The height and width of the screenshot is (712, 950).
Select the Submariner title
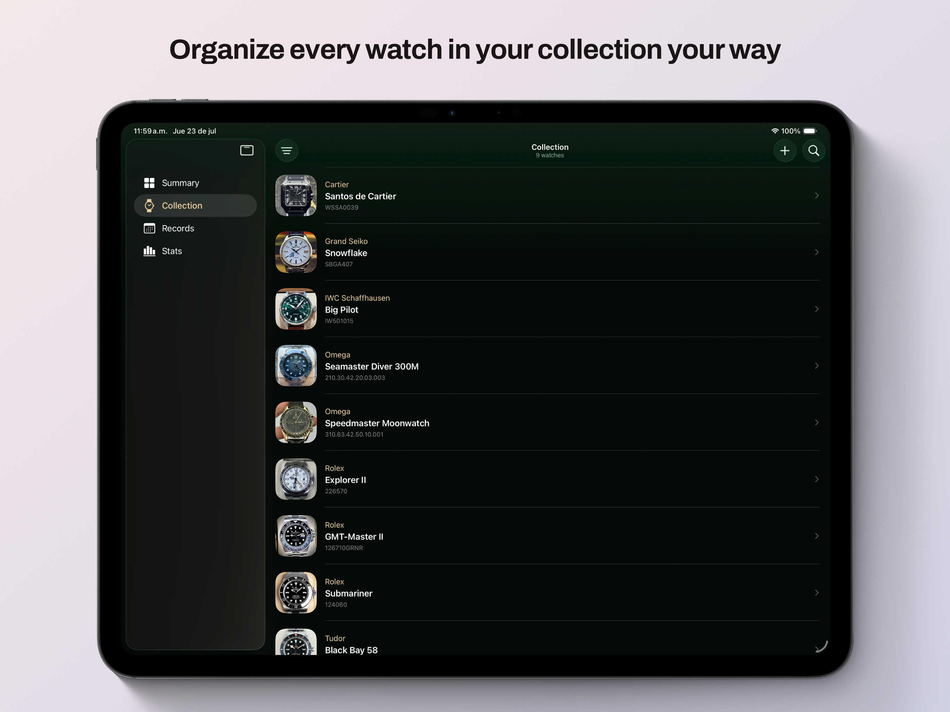tap(349, 593)
